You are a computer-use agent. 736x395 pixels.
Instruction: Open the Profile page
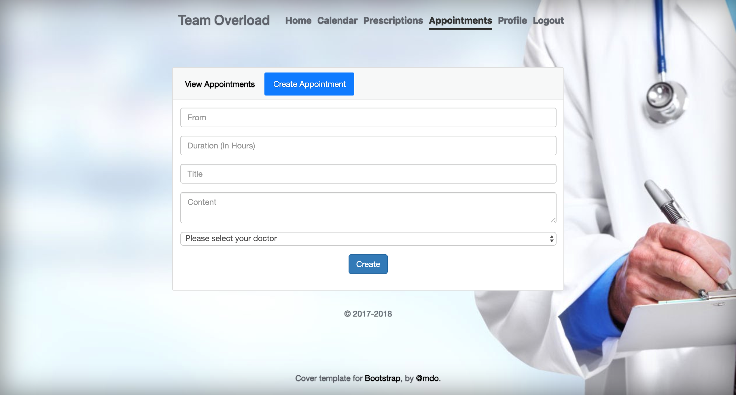(512, 21)
